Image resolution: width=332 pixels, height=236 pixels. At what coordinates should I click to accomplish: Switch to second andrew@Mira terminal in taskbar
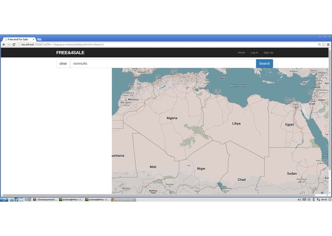coord(97,200)
